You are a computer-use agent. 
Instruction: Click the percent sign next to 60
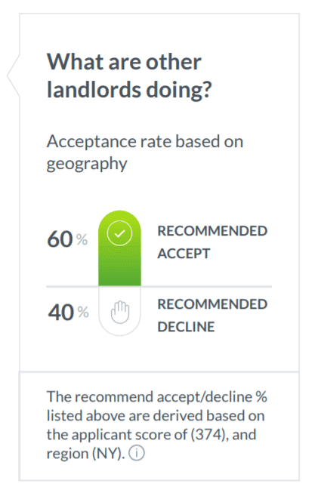(82, 239)
